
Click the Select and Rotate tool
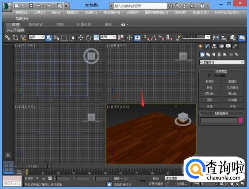pyautogui.click(x=88, y=38)
